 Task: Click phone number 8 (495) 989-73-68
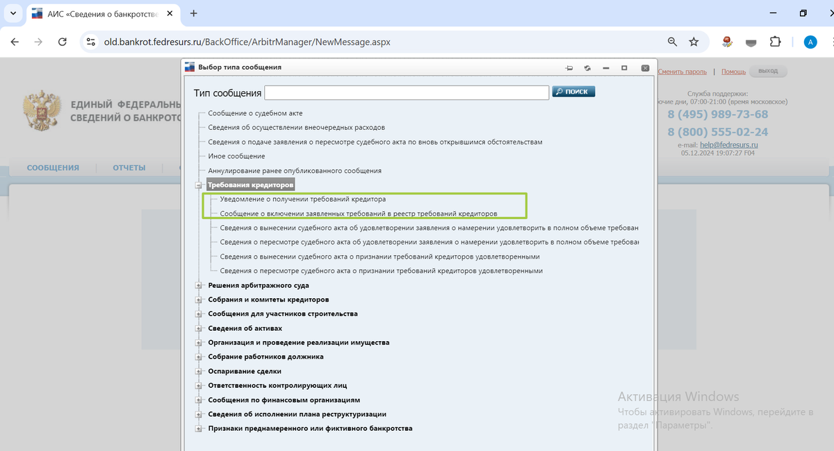718,115
